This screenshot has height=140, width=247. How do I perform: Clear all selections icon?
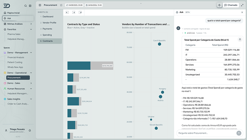80,12
